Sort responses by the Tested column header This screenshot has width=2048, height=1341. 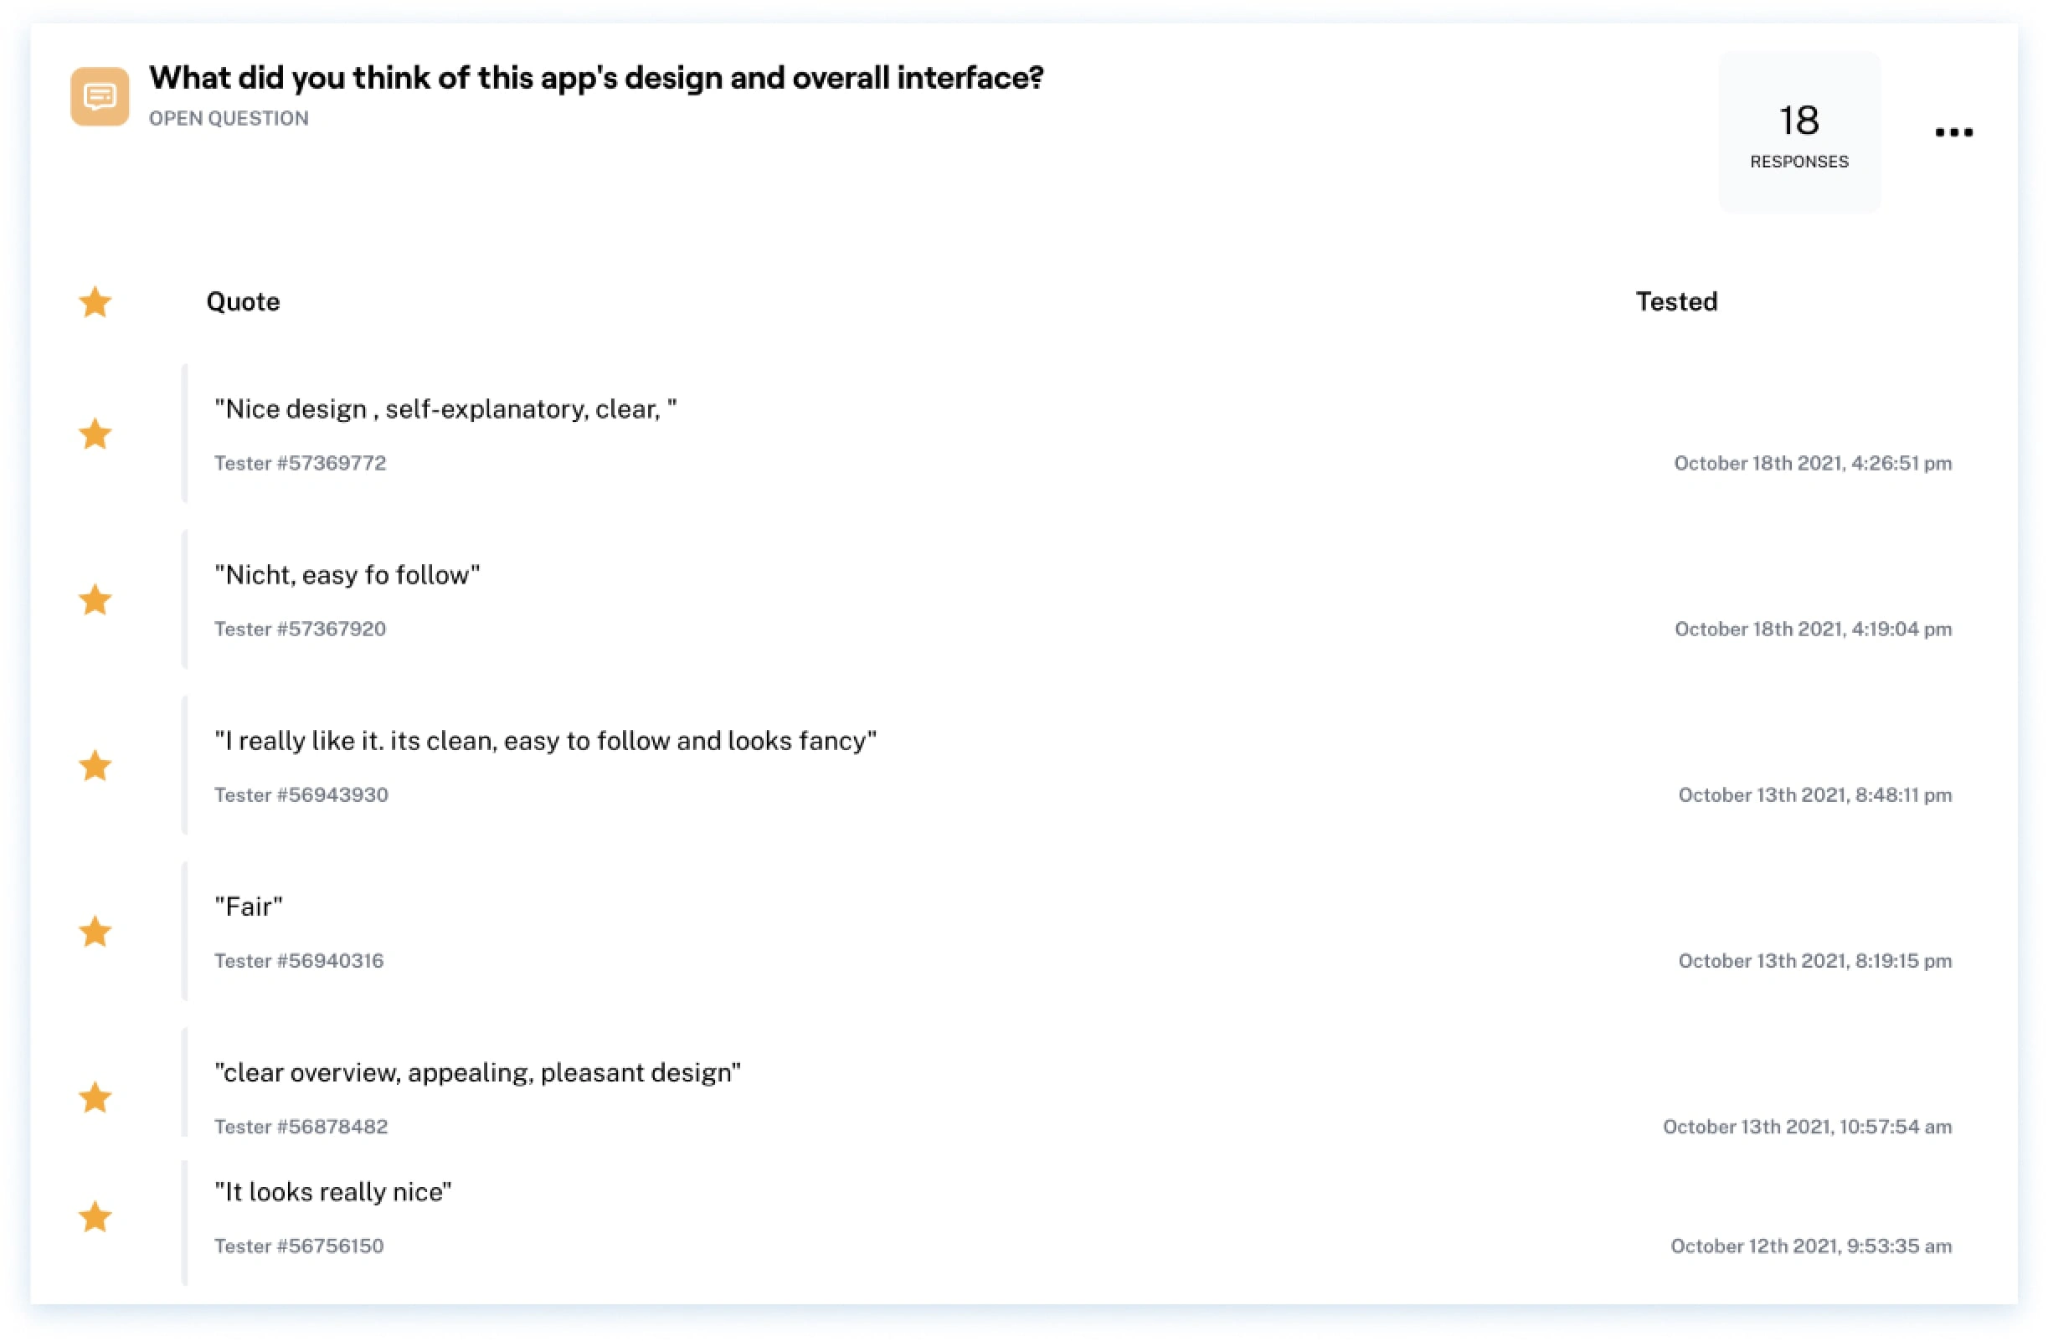[x=1675, y=302]
